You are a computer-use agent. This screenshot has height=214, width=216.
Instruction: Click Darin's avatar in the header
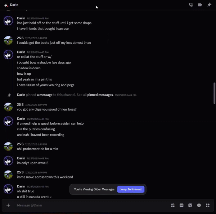[x=6, y=5]
